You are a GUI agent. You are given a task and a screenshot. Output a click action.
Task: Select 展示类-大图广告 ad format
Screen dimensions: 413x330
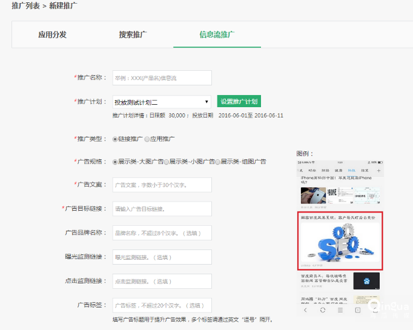(x=115, y=162)
